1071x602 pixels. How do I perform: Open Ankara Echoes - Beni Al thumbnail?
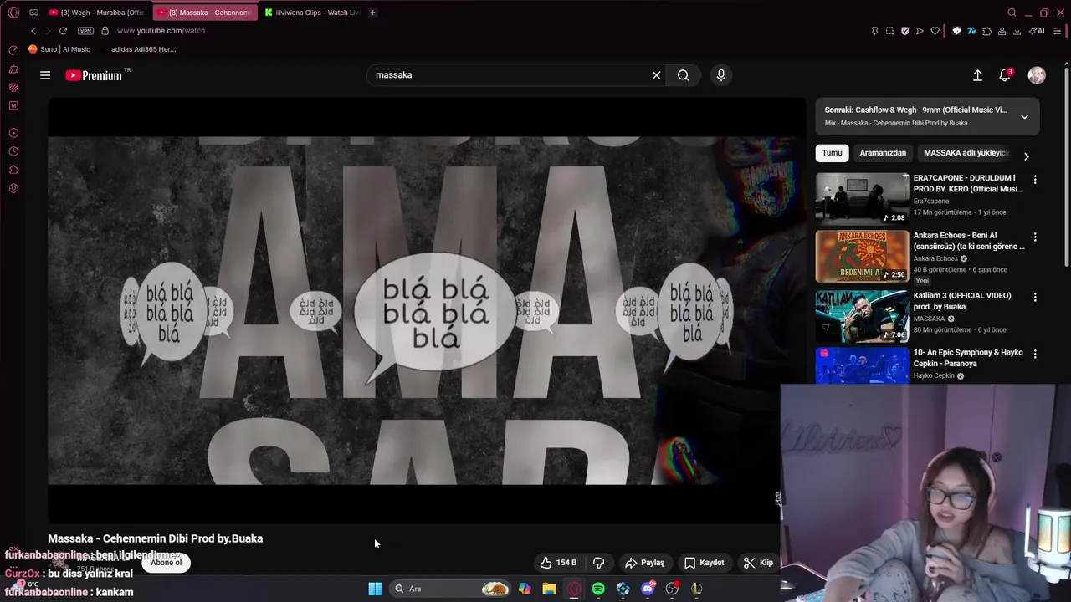pos(862,257)
